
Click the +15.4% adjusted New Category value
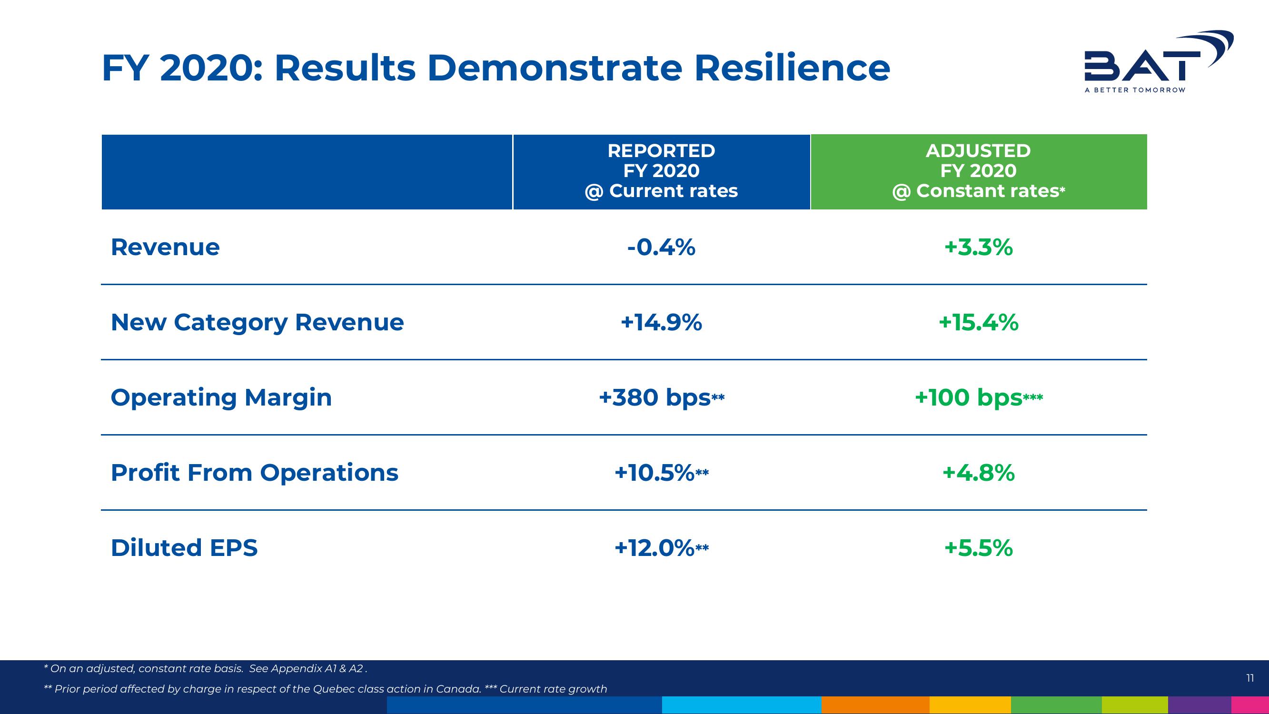pyautogui.click(x=978, y=322)
